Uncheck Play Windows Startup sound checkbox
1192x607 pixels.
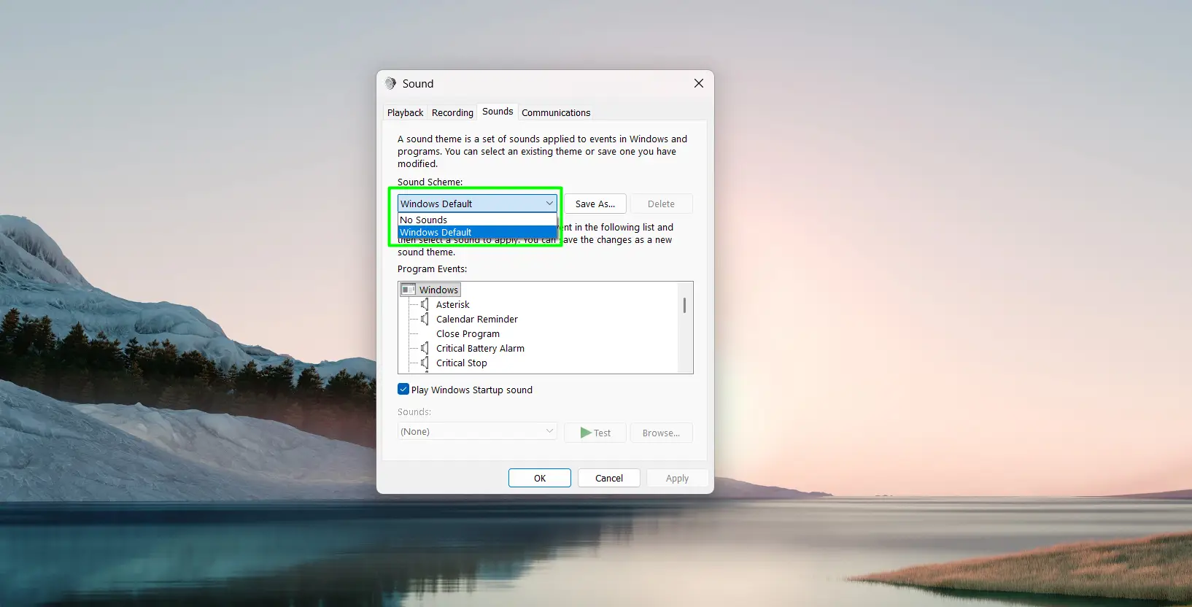[403, 389]
